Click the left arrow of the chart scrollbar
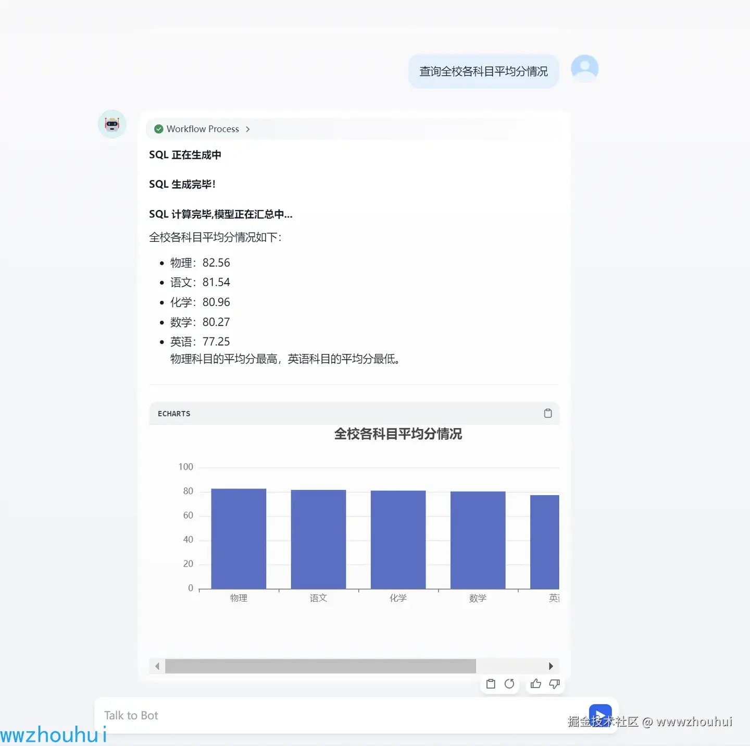 157,666
